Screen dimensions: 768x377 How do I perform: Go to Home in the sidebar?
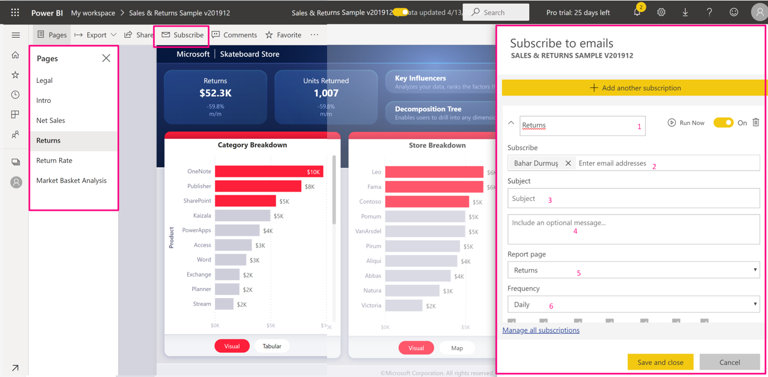(x=15, y=55)
